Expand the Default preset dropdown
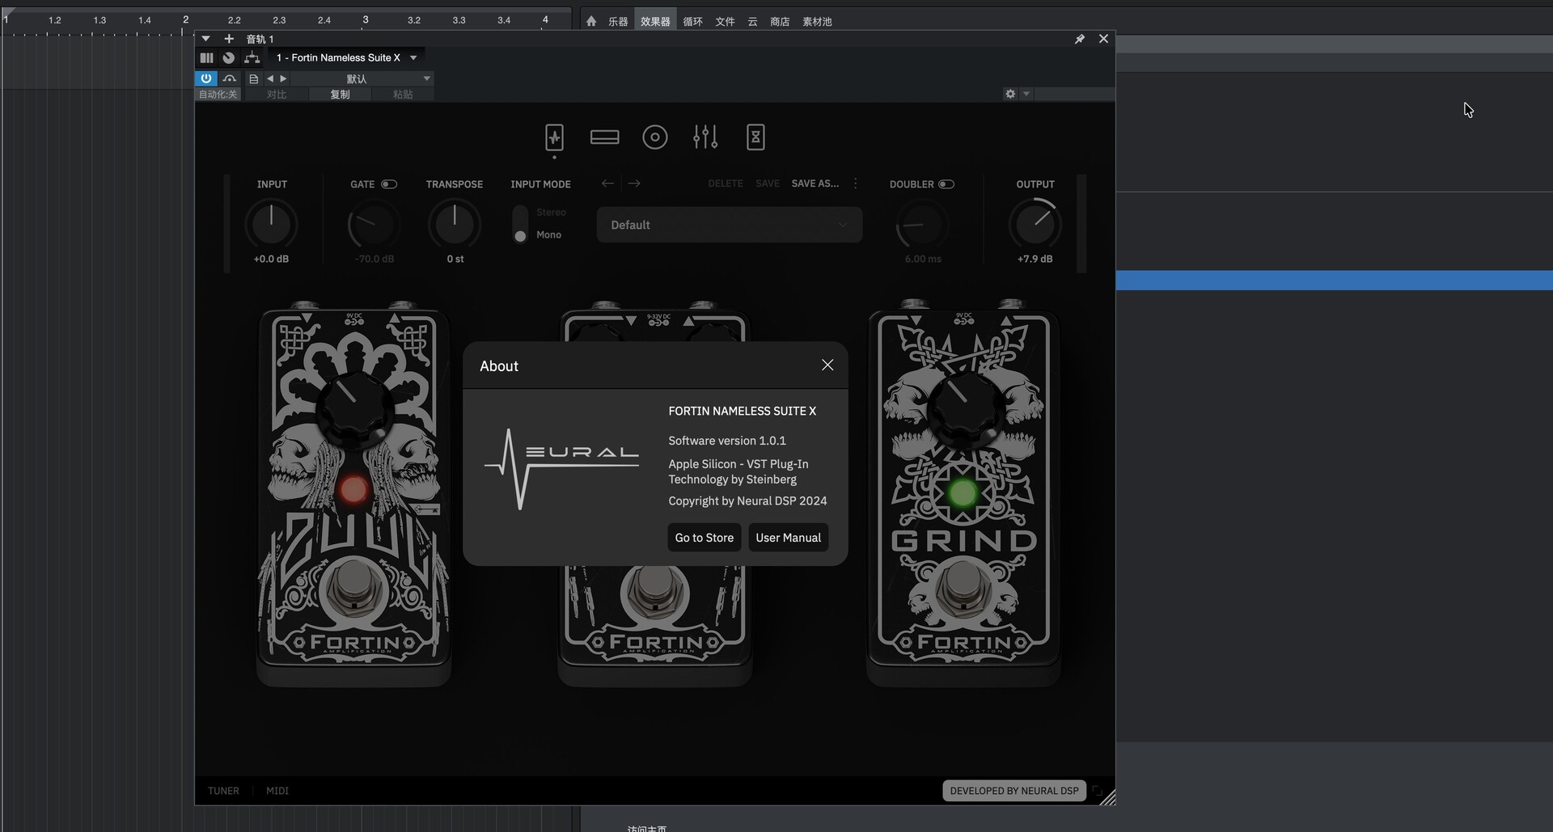1553x832 pixels. coord(729,225)
